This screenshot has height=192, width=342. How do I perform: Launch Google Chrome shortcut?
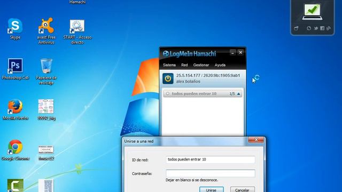15,147
